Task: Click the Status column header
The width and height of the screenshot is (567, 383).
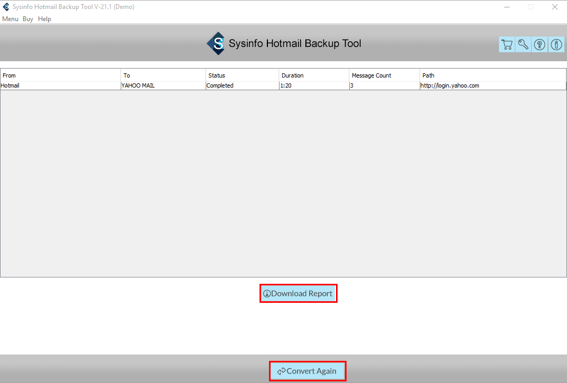Action: (x=242, y=75)
